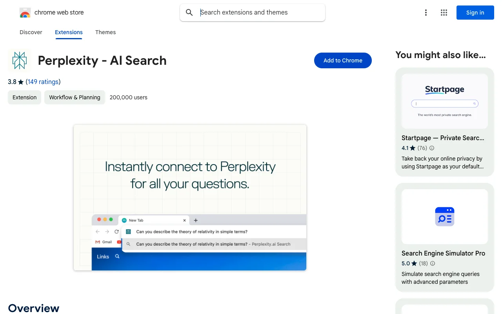This screenshot has height=314, width=502.
Task: Open the 149 ratings link
Action: (43, 82)
